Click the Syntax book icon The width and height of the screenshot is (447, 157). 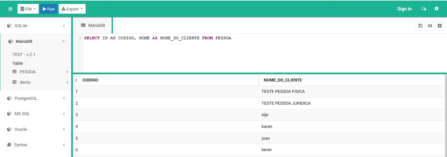coord(10,145)
